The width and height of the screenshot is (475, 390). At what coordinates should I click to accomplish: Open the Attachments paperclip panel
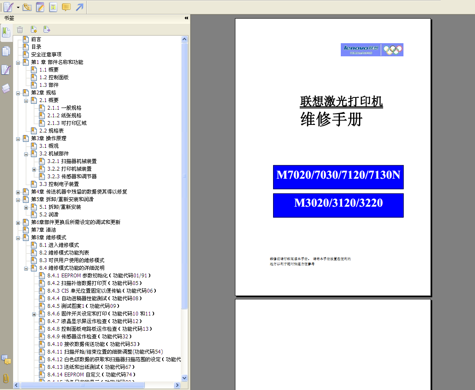point(6,379)
